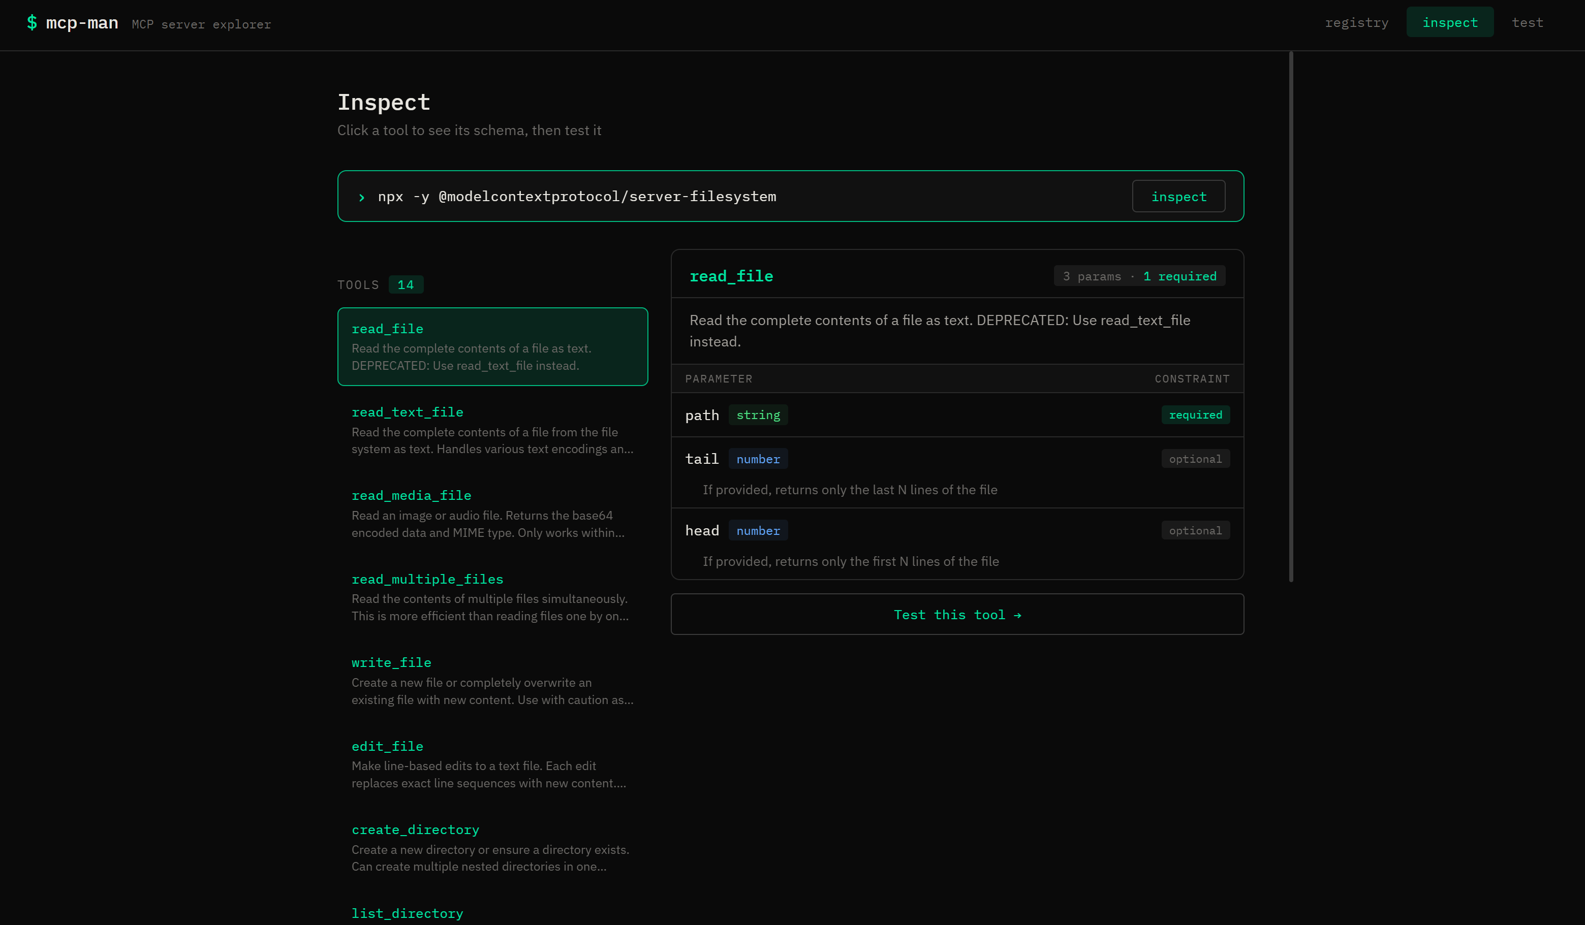Select the write_file tool

(x=492, y=681)
